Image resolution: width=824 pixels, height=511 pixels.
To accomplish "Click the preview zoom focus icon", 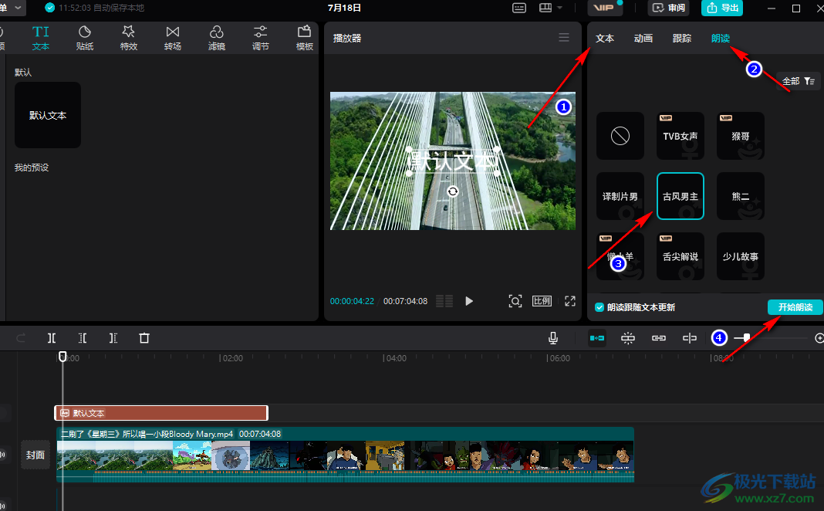I will (x=515, y=301).
